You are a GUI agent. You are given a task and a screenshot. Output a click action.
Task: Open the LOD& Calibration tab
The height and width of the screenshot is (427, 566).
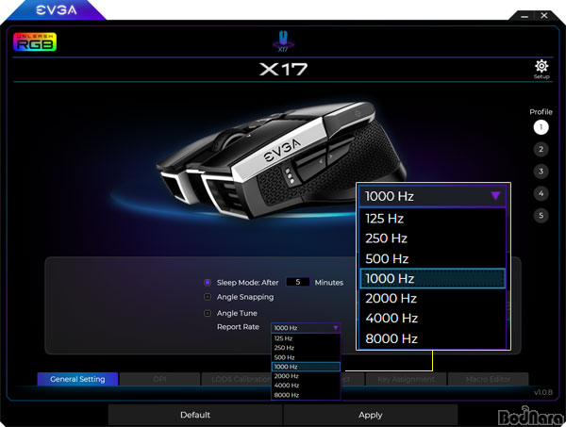pos(237,379)
